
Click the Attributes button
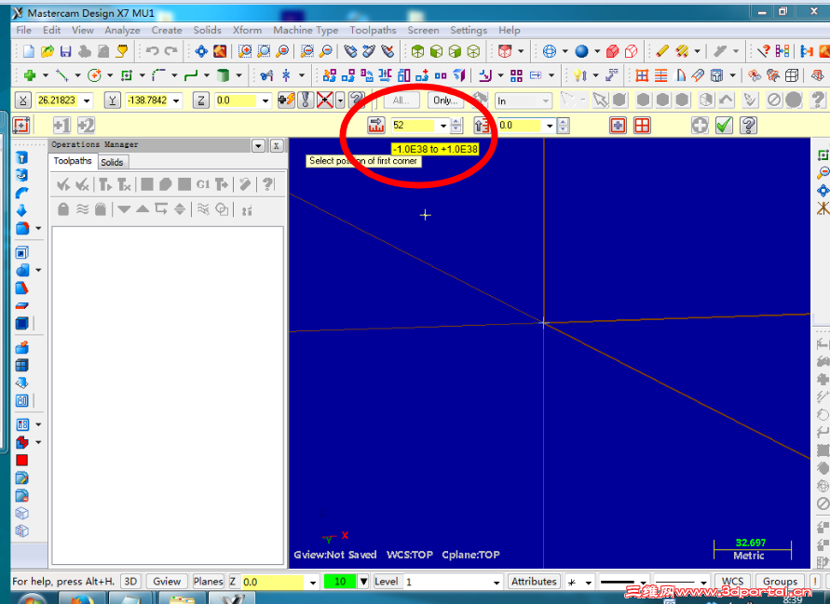[x=534, y=581]
